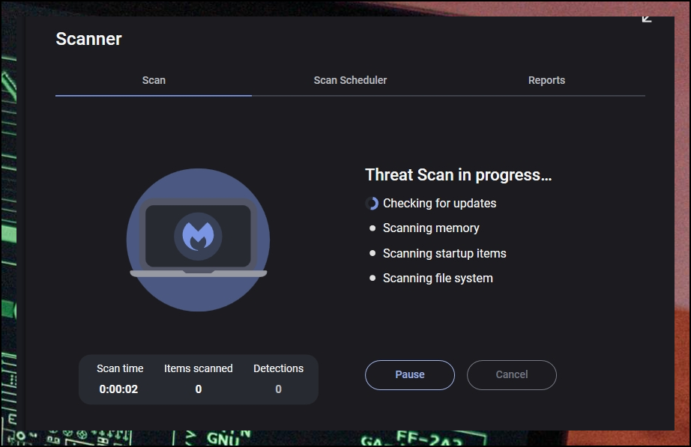Image resolution: width=691 pixels, height=447 pixels.
Task: Cancel the Threat Scan
Action: coord(512,375)
